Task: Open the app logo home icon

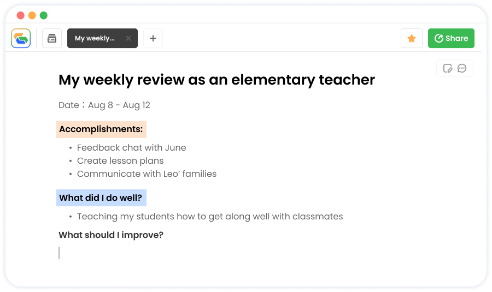Action: point(21,38)
